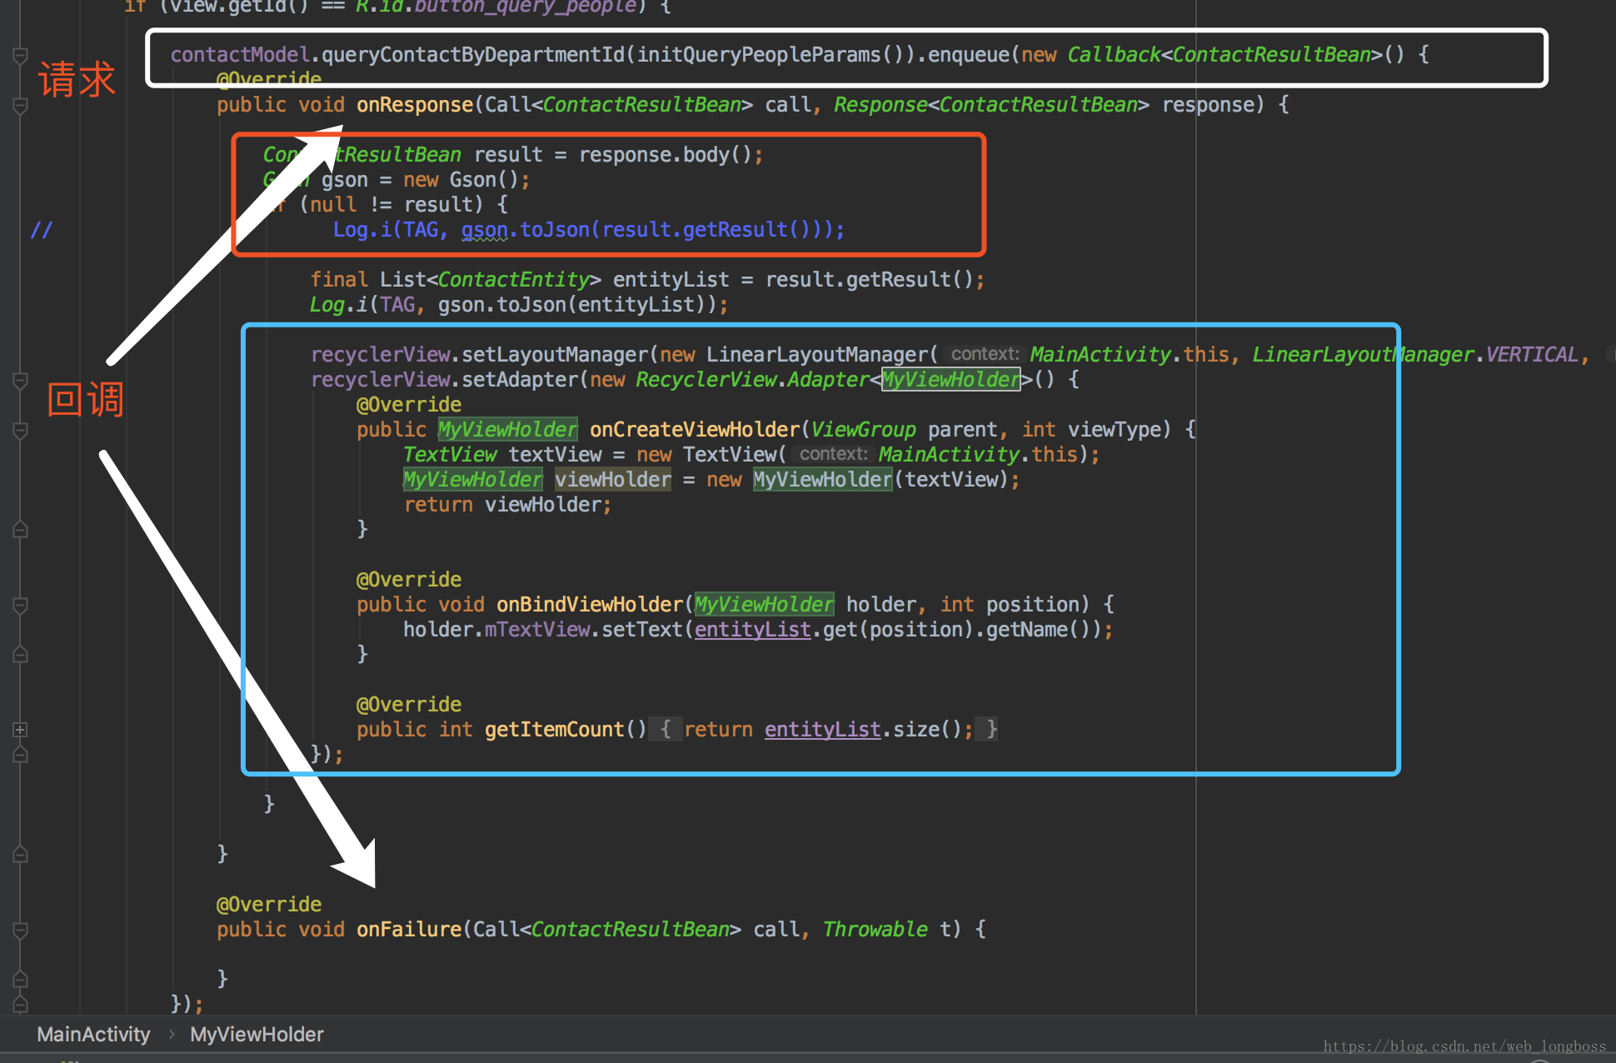Click underlined entityList in onBindViewHolder
The height and width of the screenshot is (1063, 1616).
coord(752,630)
